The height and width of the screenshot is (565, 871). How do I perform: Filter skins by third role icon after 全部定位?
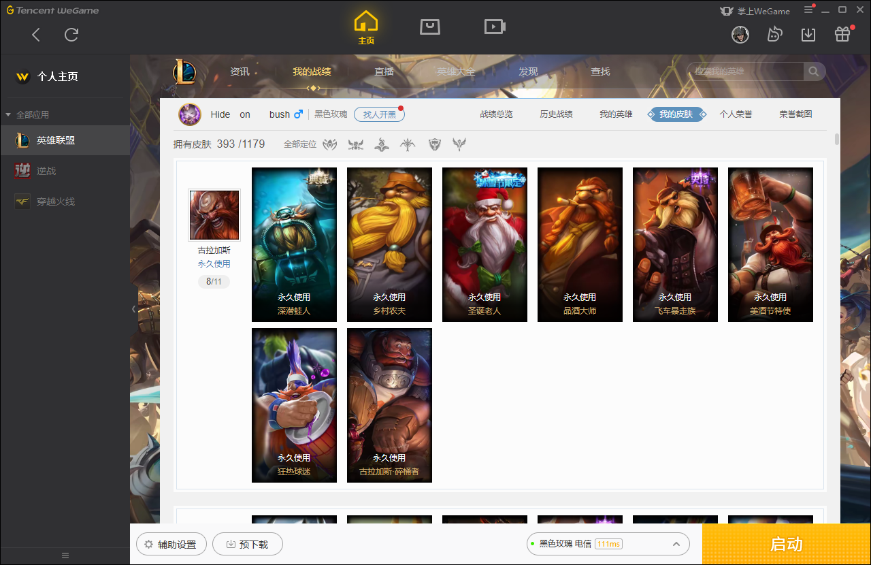382,144
